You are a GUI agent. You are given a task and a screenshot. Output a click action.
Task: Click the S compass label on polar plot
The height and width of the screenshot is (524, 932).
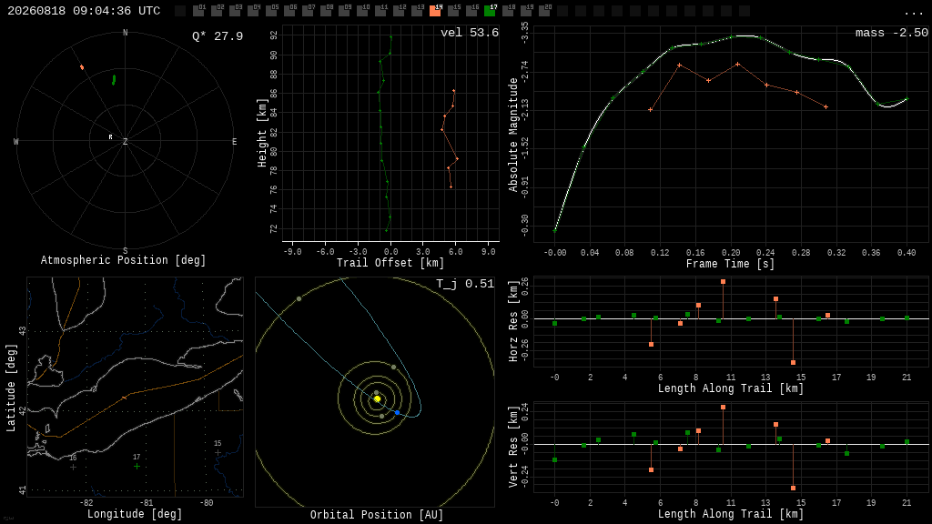(x=125, y=251)
